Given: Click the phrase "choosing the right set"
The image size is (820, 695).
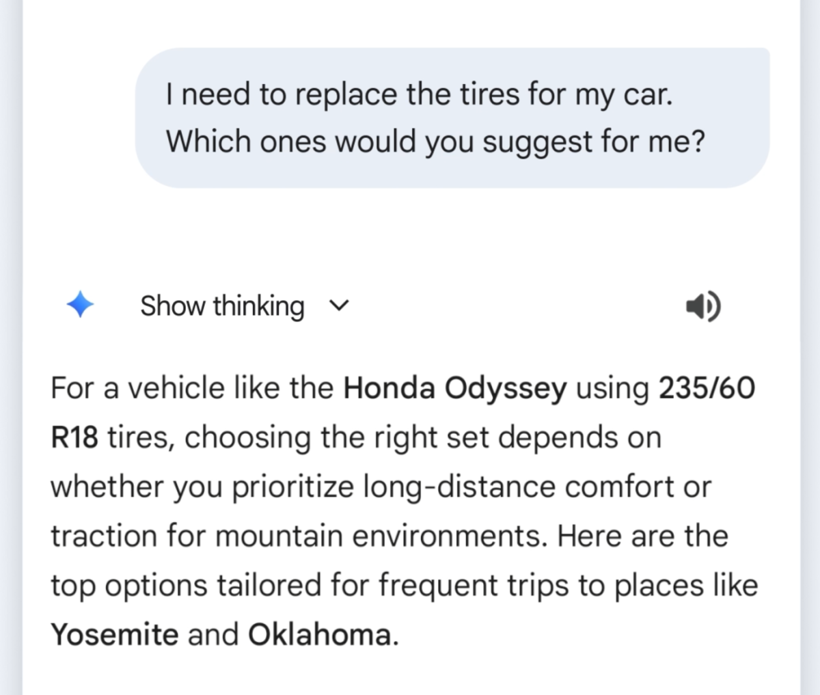Looking at the screenshot, I should (x=336, y=437).
